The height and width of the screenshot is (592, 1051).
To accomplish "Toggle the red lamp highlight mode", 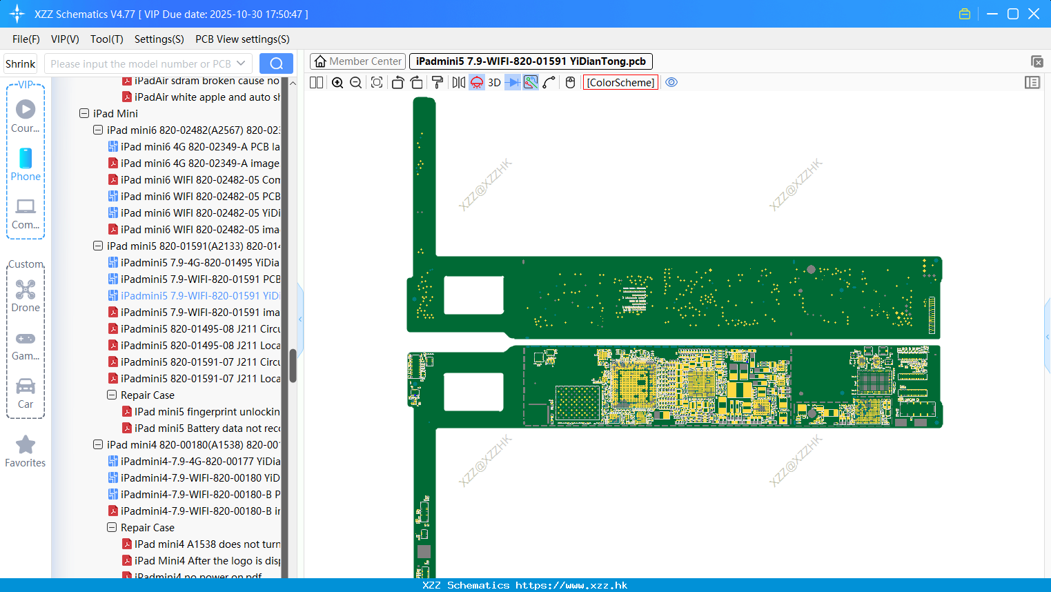I will tap(477, 83).
